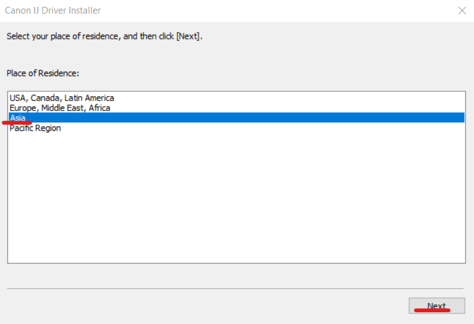Click the Next button
Screen dimensions: 474x324
click(436, 306)
